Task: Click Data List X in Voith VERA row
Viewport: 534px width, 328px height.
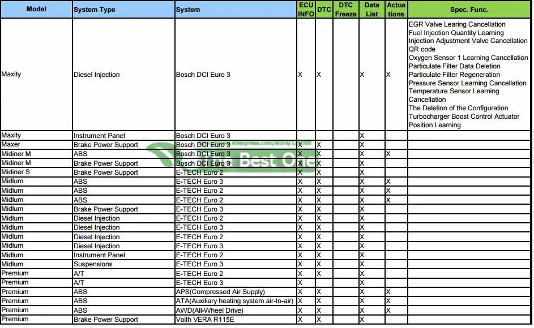Action: click(x=362, y=320)
